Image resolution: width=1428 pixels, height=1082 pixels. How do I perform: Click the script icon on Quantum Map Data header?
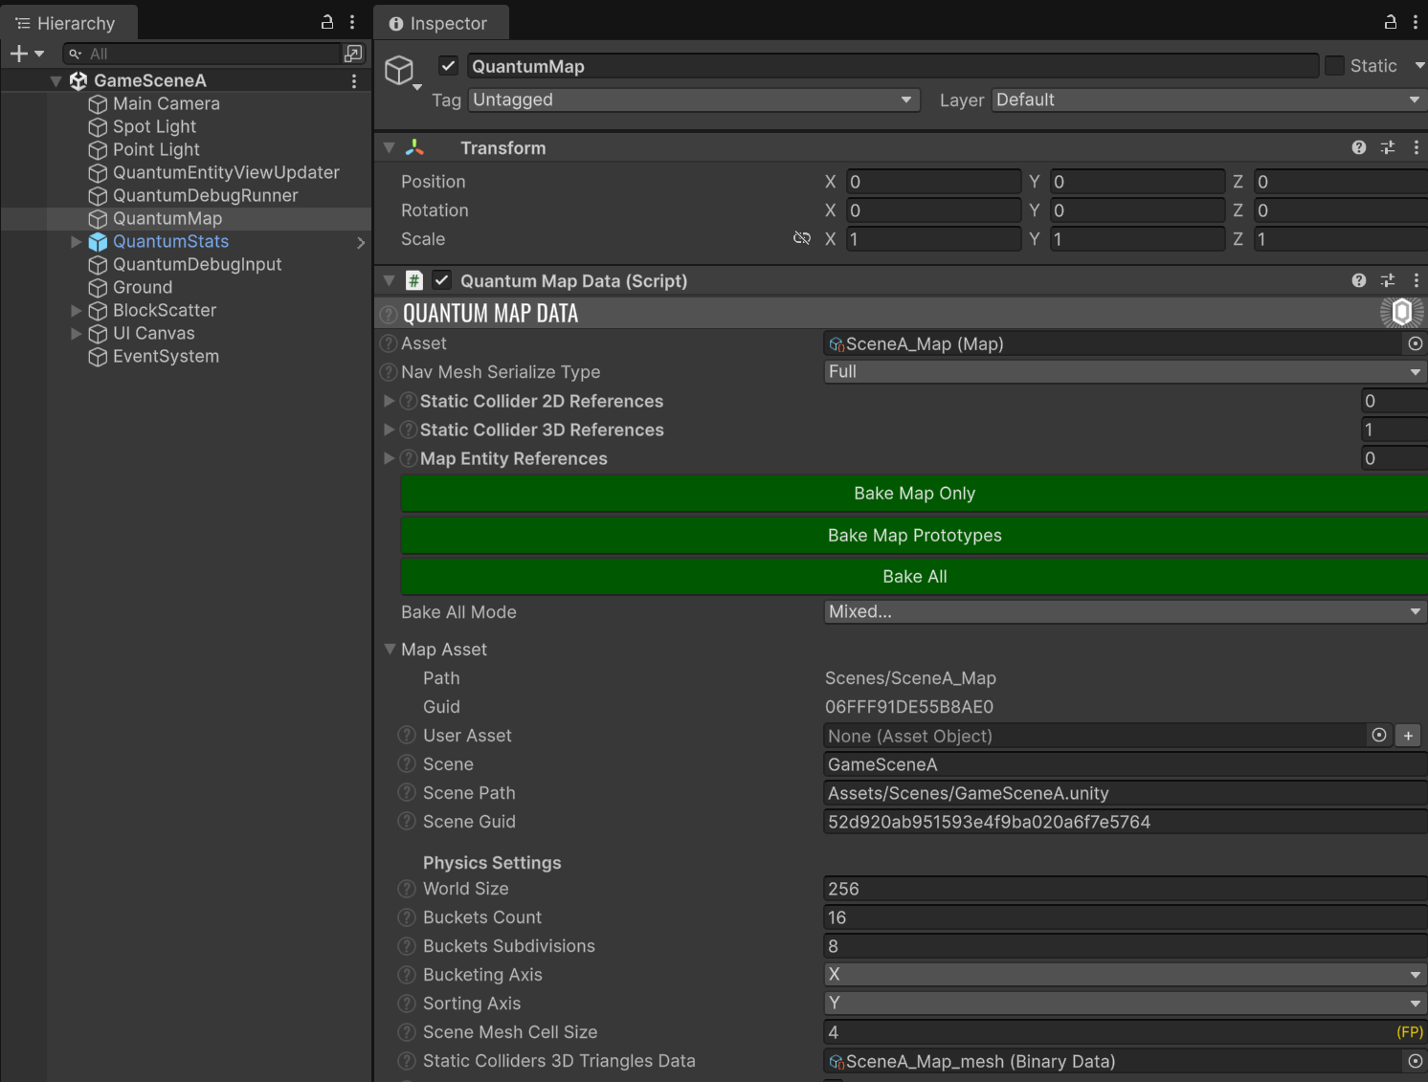click(x=414, y=280)
